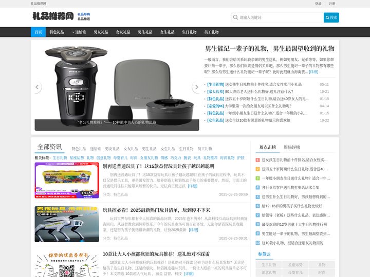Open ranked item 4 各行业给客户送礼物
The image size is (370, 277).
tap(290, 188)
